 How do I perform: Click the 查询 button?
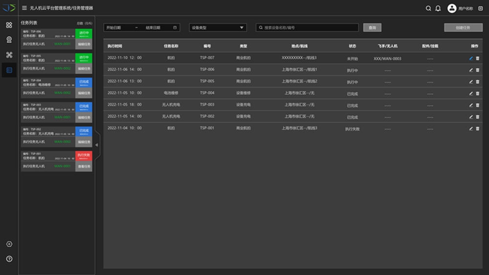coord(372,28)
